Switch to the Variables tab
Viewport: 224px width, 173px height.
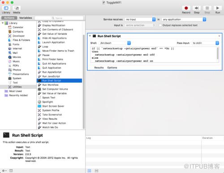click(26, 18)
